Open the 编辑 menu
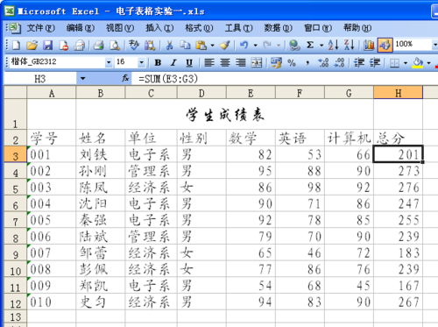The height and width of the screenshot is (327, 438). (80, 28)
